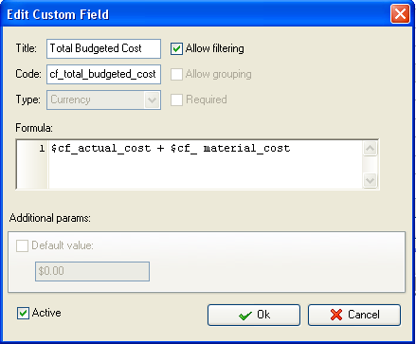Uncheck the Active checkbox

click(23, 313)
